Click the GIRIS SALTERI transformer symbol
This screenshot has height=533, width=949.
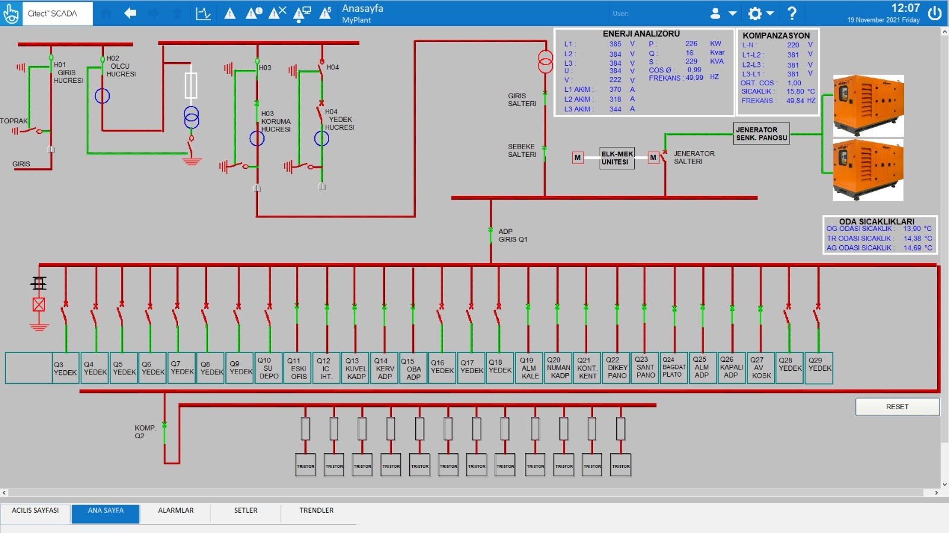click(545, 62)
